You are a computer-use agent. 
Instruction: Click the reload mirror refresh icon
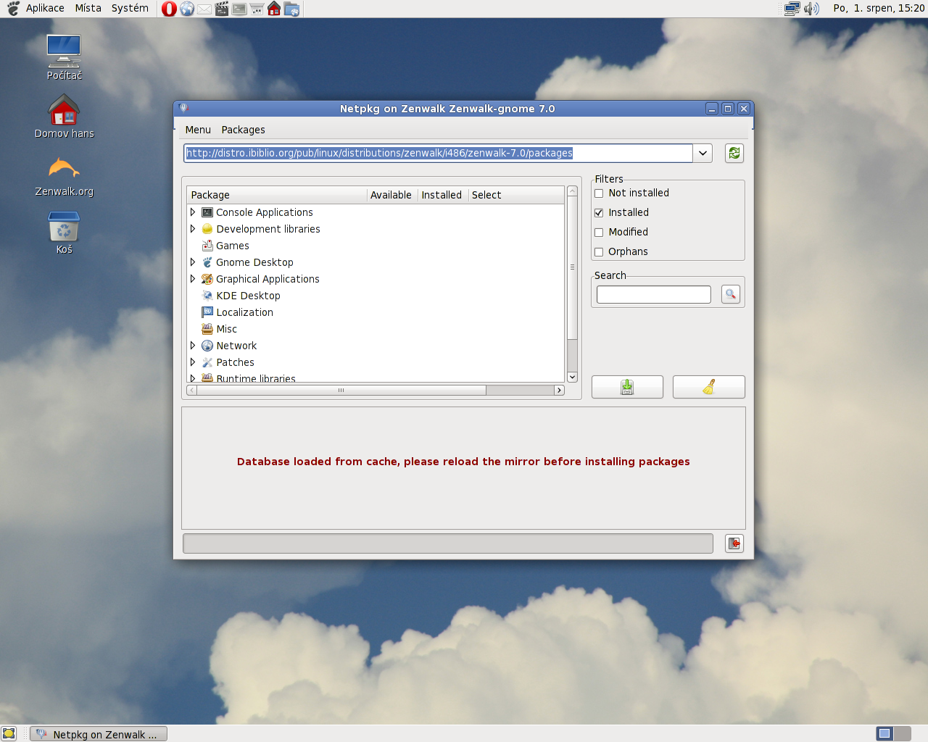734,153
